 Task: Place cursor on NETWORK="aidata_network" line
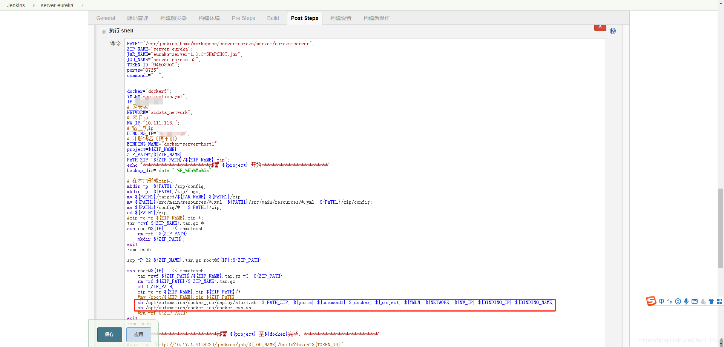[160, 112]
